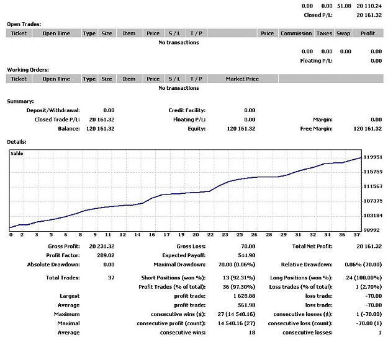Click 'Short Positions (won %):' label
Viewport: 388px width, 337px height.
(x=173, y=278)
